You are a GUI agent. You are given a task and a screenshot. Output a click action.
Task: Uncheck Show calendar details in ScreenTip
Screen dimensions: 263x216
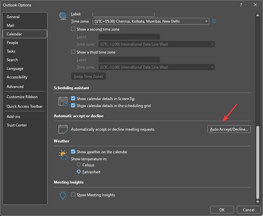pos(73,98)
